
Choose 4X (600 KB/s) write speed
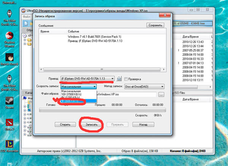click(x=79, y=101)
